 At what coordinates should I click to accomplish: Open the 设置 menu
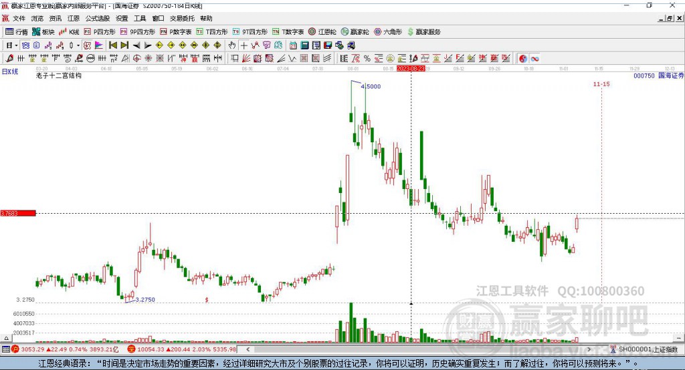click(x=122, y=18)
